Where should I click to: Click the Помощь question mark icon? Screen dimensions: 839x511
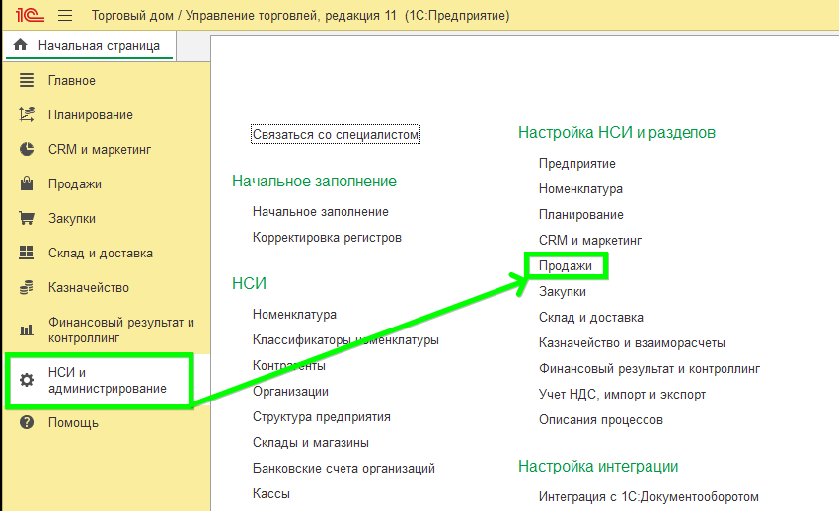pyautogui.click(x=27, y=422)
